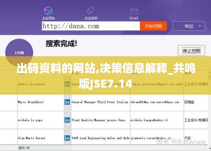Click the 停止挖掘 stop button
Viewport: 211px width, 151px height.
point(191,51)
